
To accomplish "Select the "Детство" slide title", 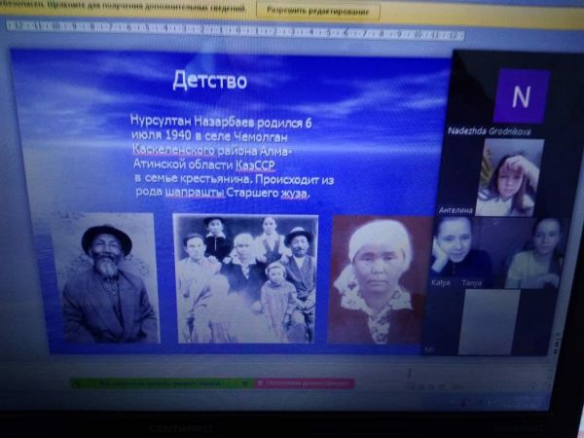I will tap(209, 81).
